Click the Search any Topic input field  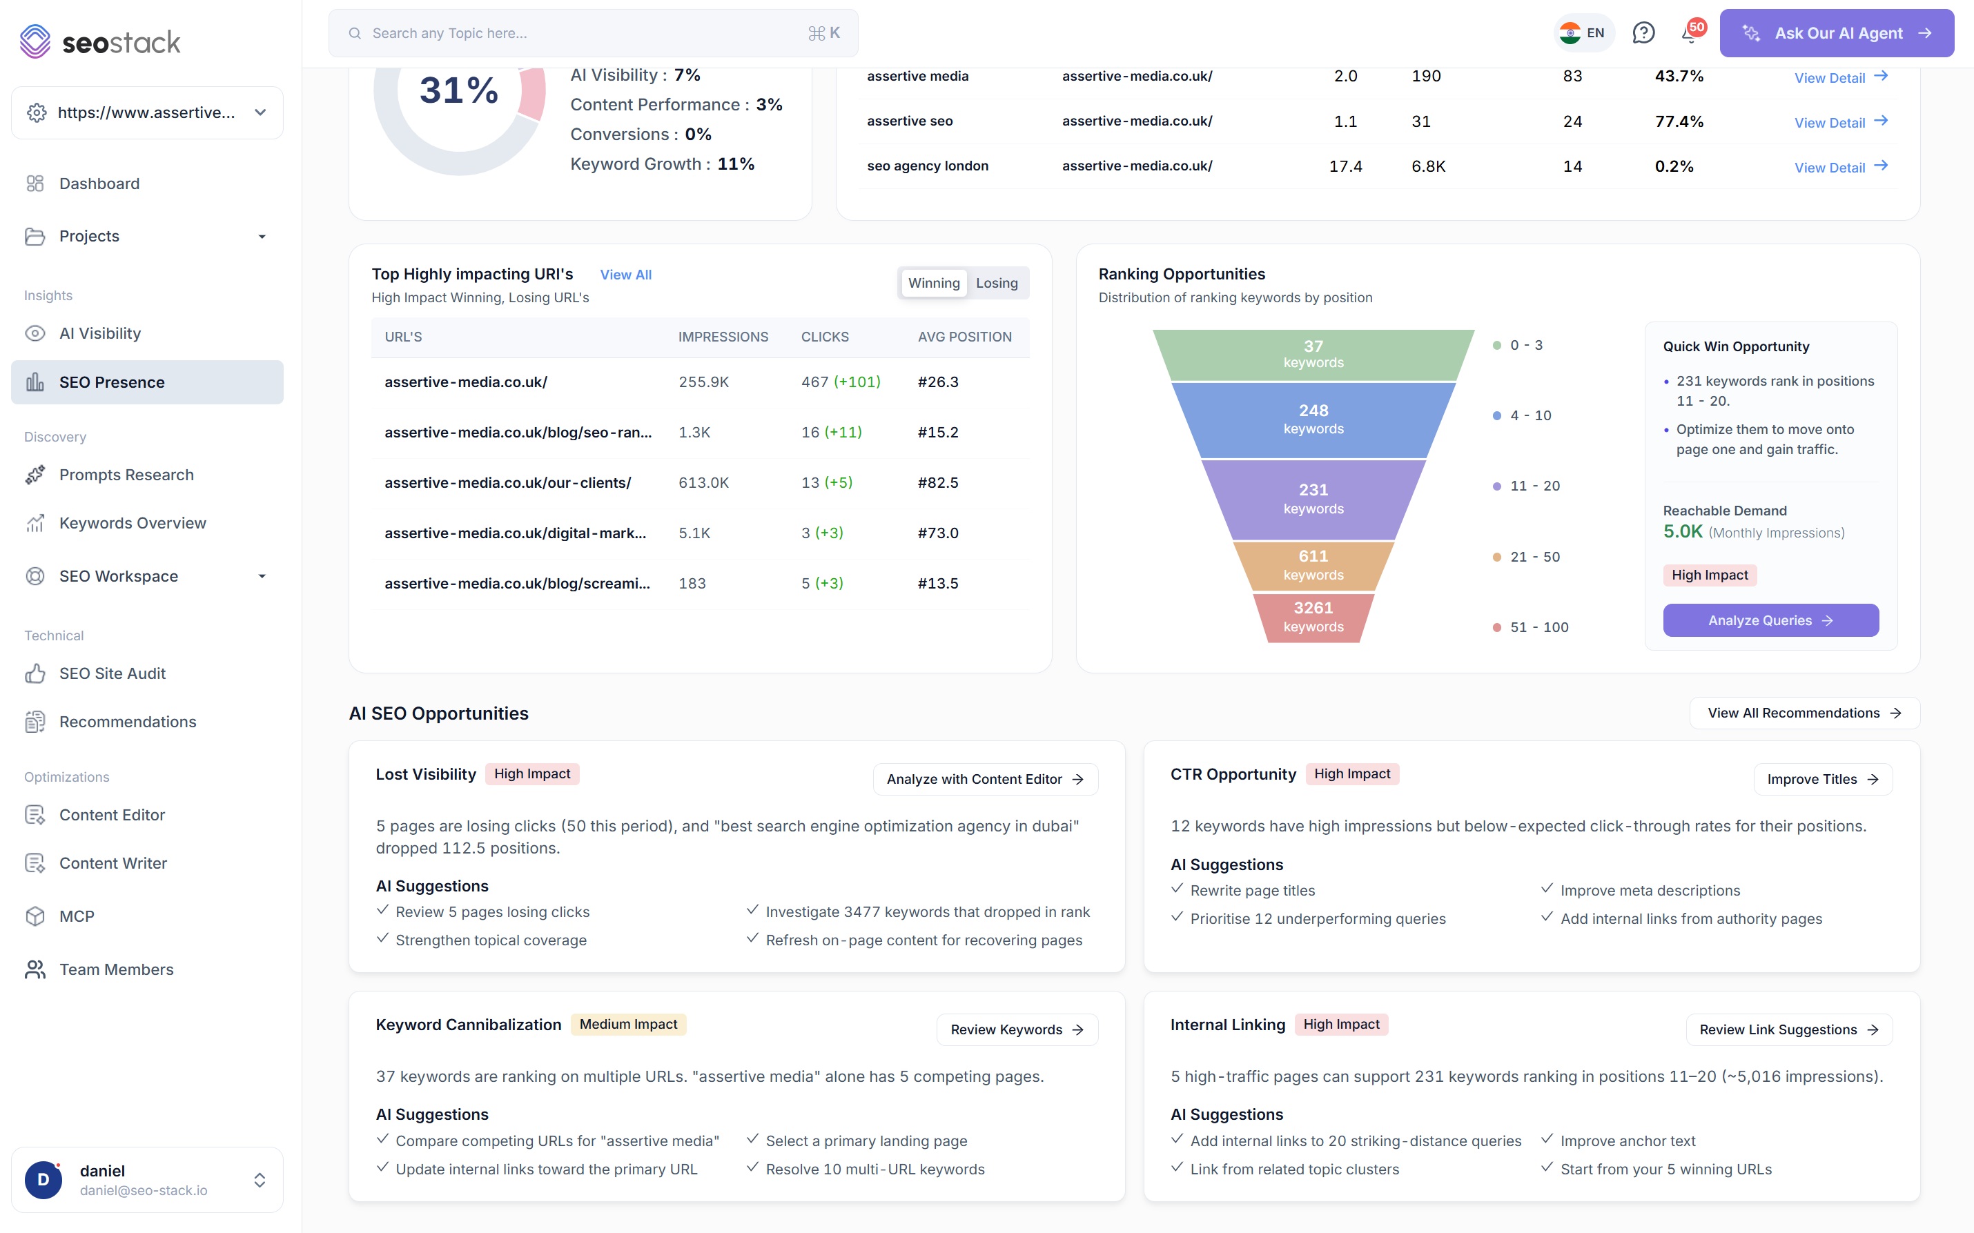pos(593,33)
